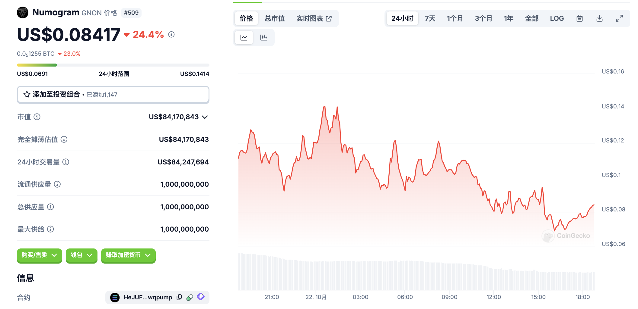
Task: Select the line chart view icon
Action: tap(244, 37)
